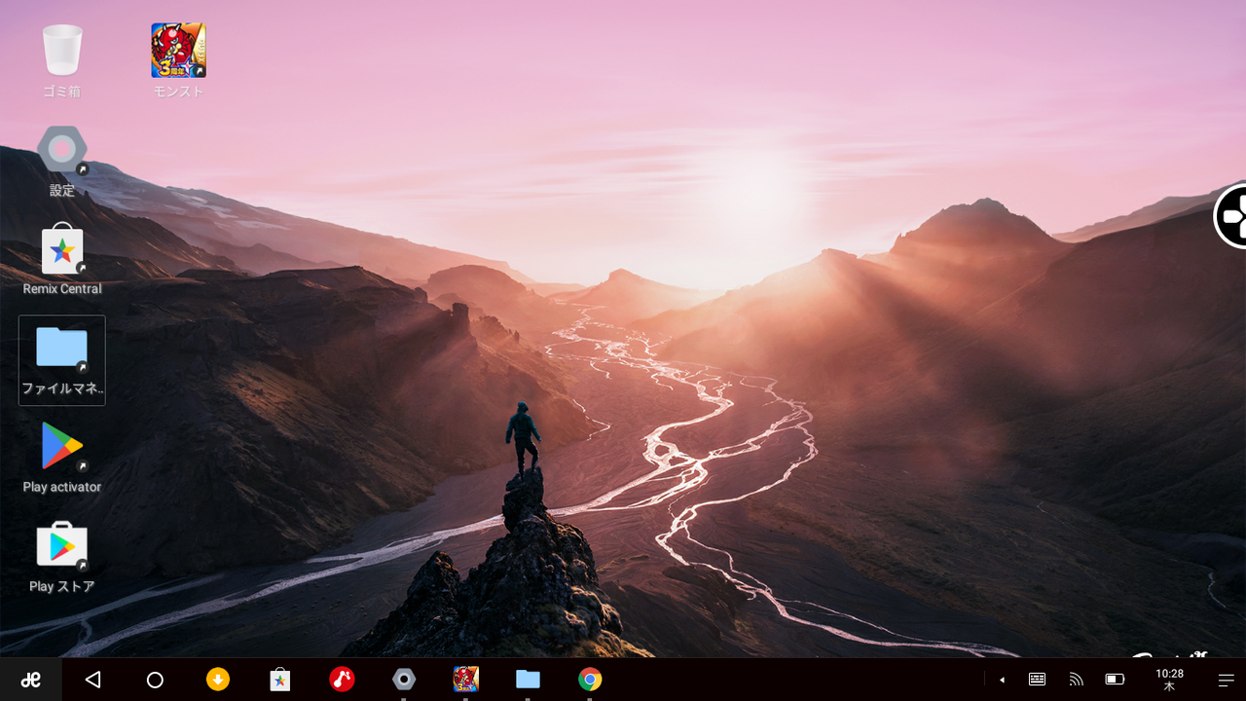Open the Play ストア desktop shortcut

[62, 557]
